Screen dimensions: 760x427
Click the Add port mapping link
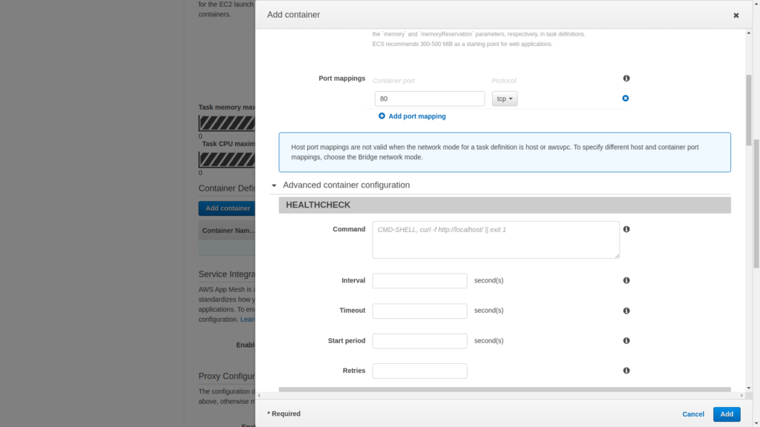[x=417, y=116]
